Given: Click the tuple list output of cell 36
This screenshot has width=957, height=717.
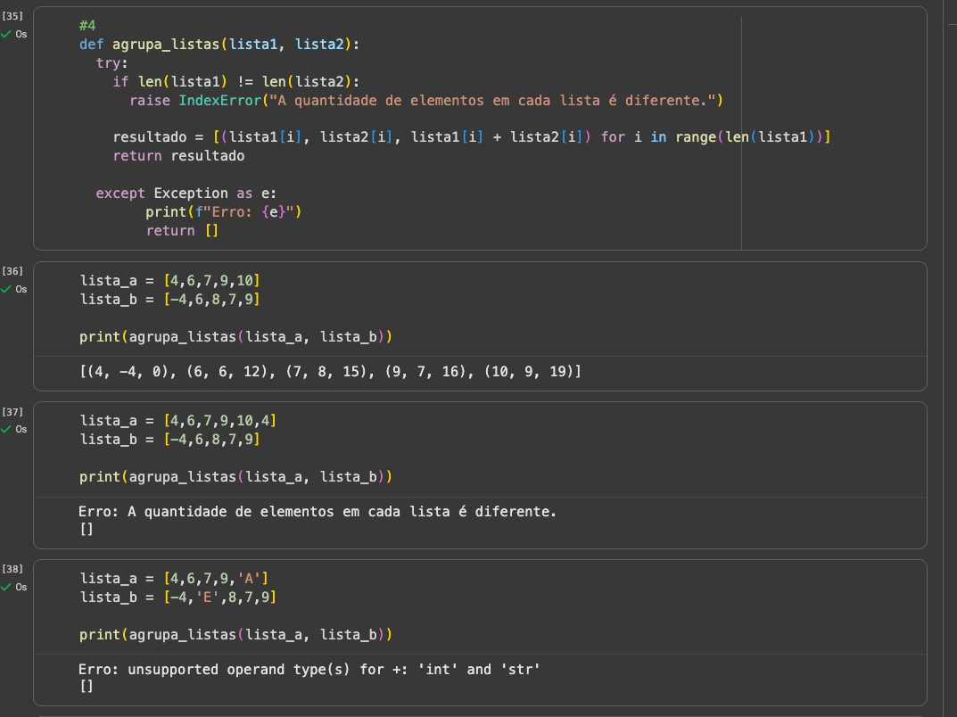Looking at the screenshot, I should 330,371.
